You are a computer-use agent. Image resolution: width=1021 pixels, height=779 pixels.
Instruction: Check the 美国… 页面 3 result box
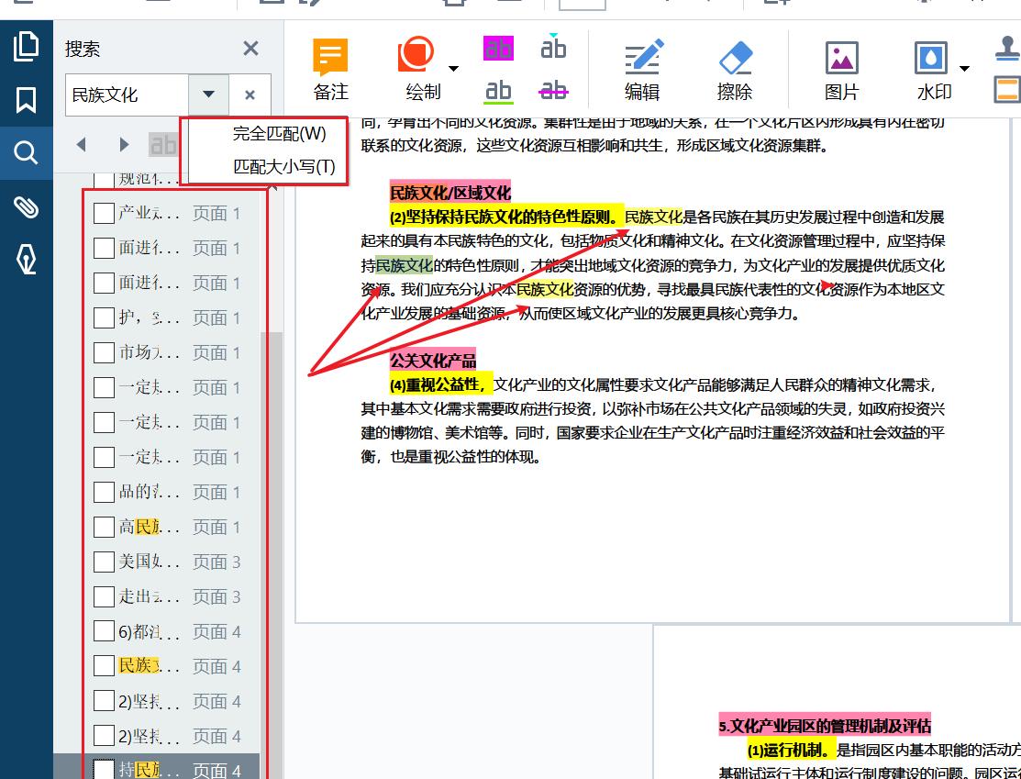pos(104,562)
